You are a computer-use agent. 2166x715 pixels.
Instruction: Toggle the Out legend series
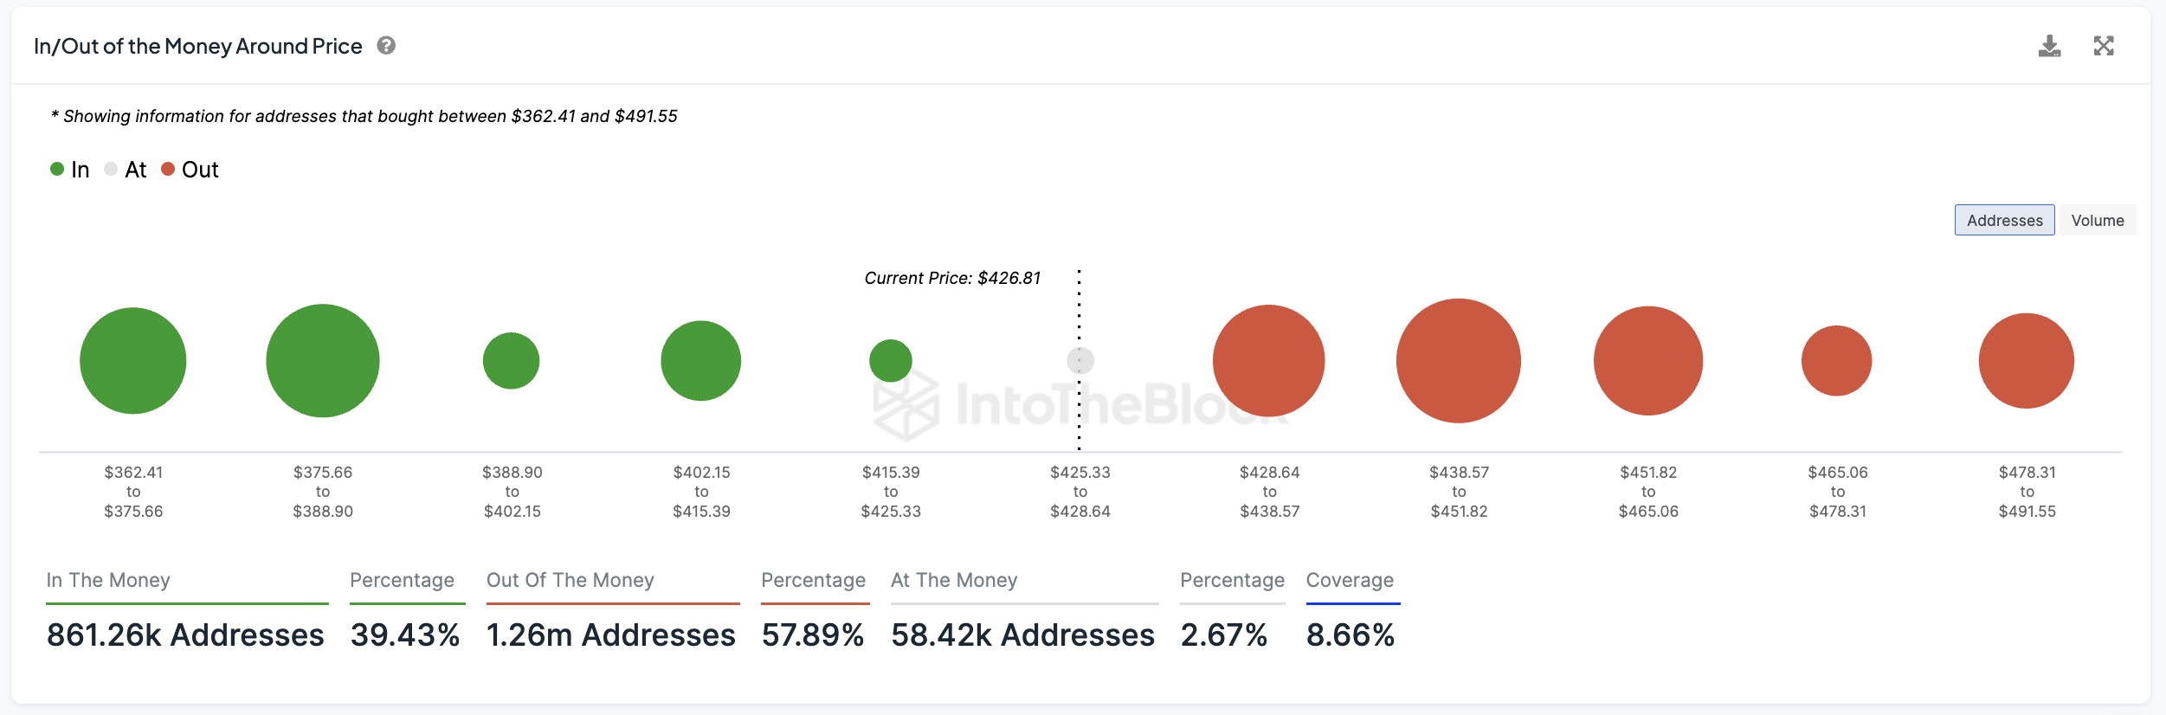click(x=190, y=170)
